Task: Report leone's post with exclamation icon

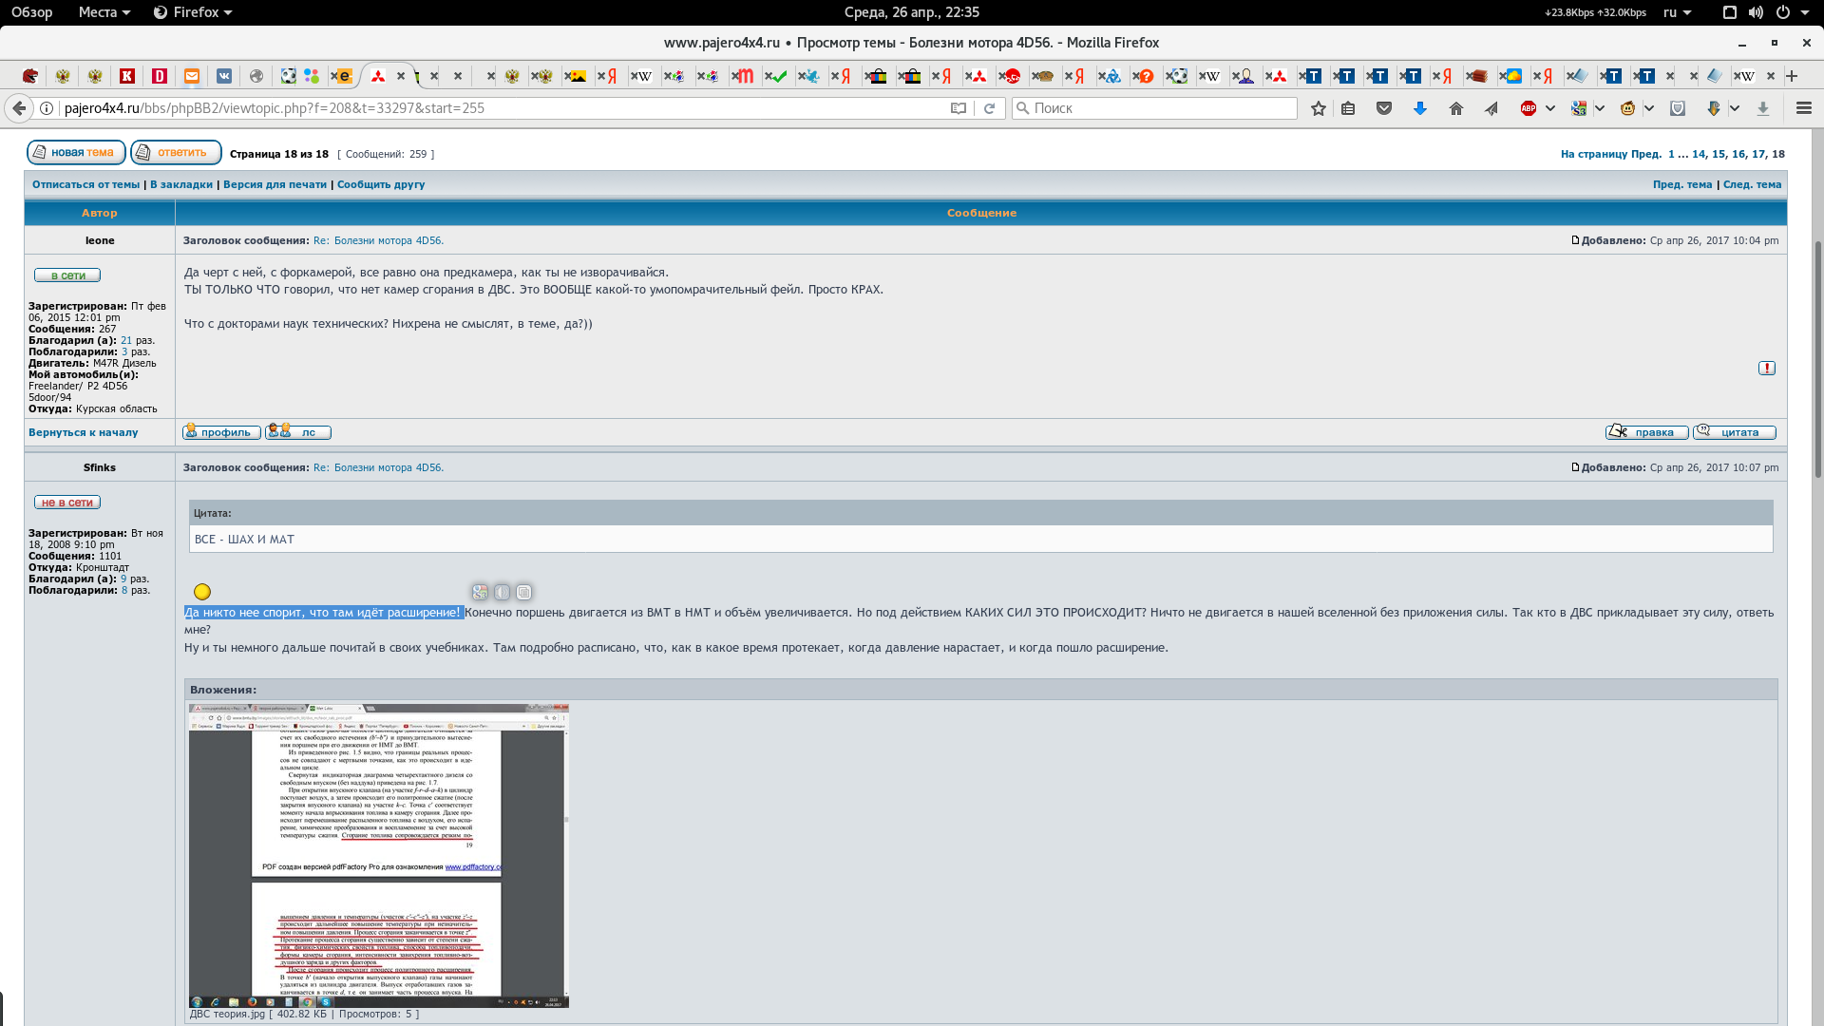Action: 1766,368
